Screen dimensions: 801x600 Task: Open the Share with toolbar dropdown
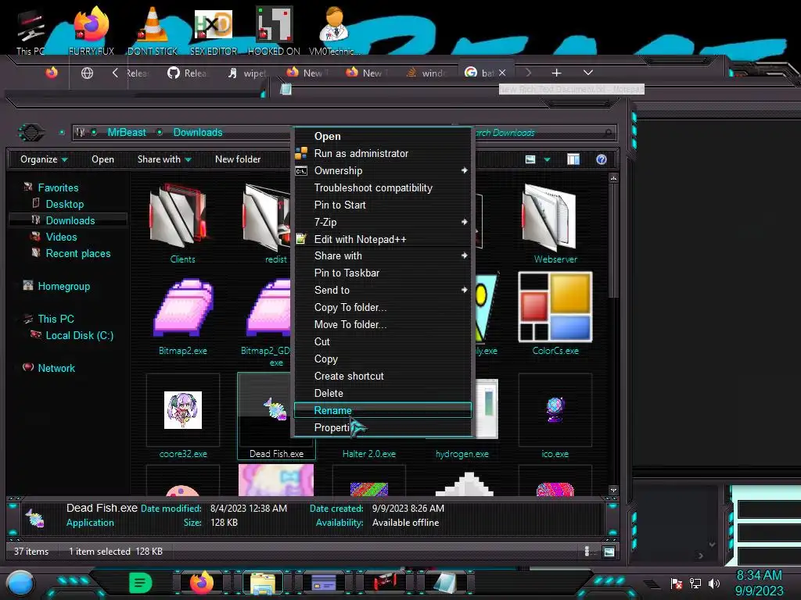(164, 159)
